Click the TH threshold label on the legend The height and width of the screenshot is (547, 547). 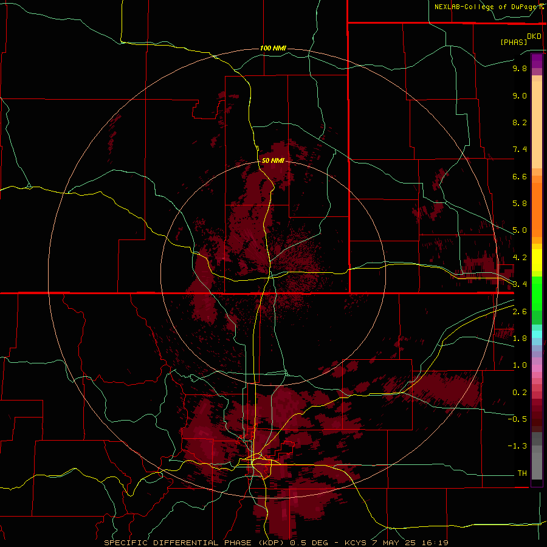pyautogui.click(x=522, y=473)
